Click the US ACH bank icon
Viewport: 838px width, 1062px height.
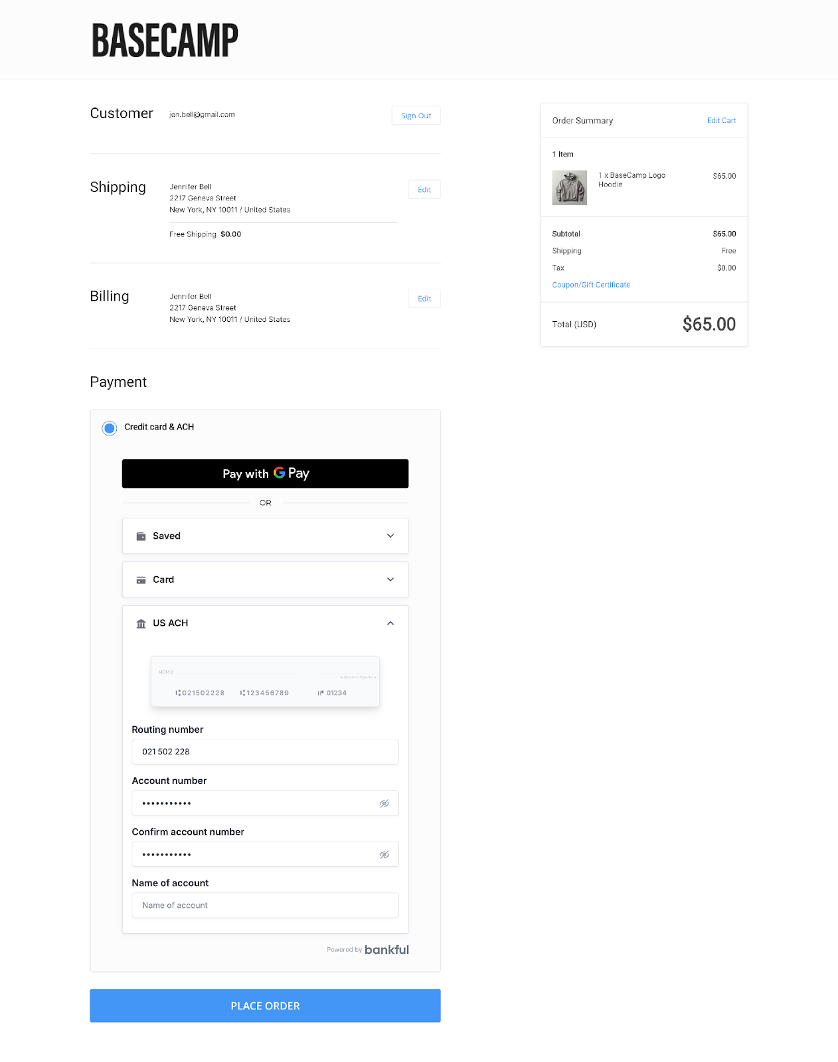point(141,623)
